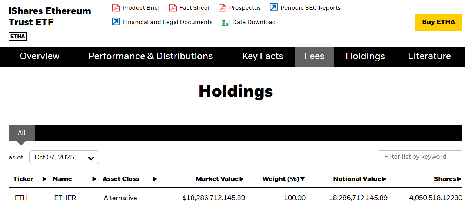Select the All holdings tab
465x205 pixels.
pos(21,133)
